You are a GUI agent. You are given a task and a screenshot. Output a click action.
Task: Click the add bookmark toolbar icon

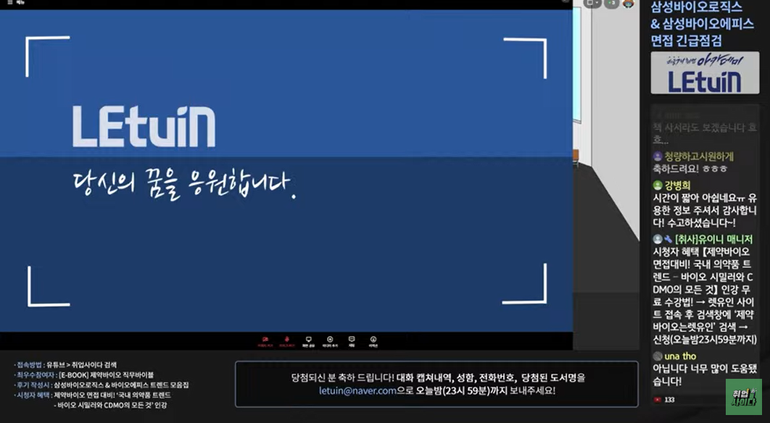tap(330, 340)
